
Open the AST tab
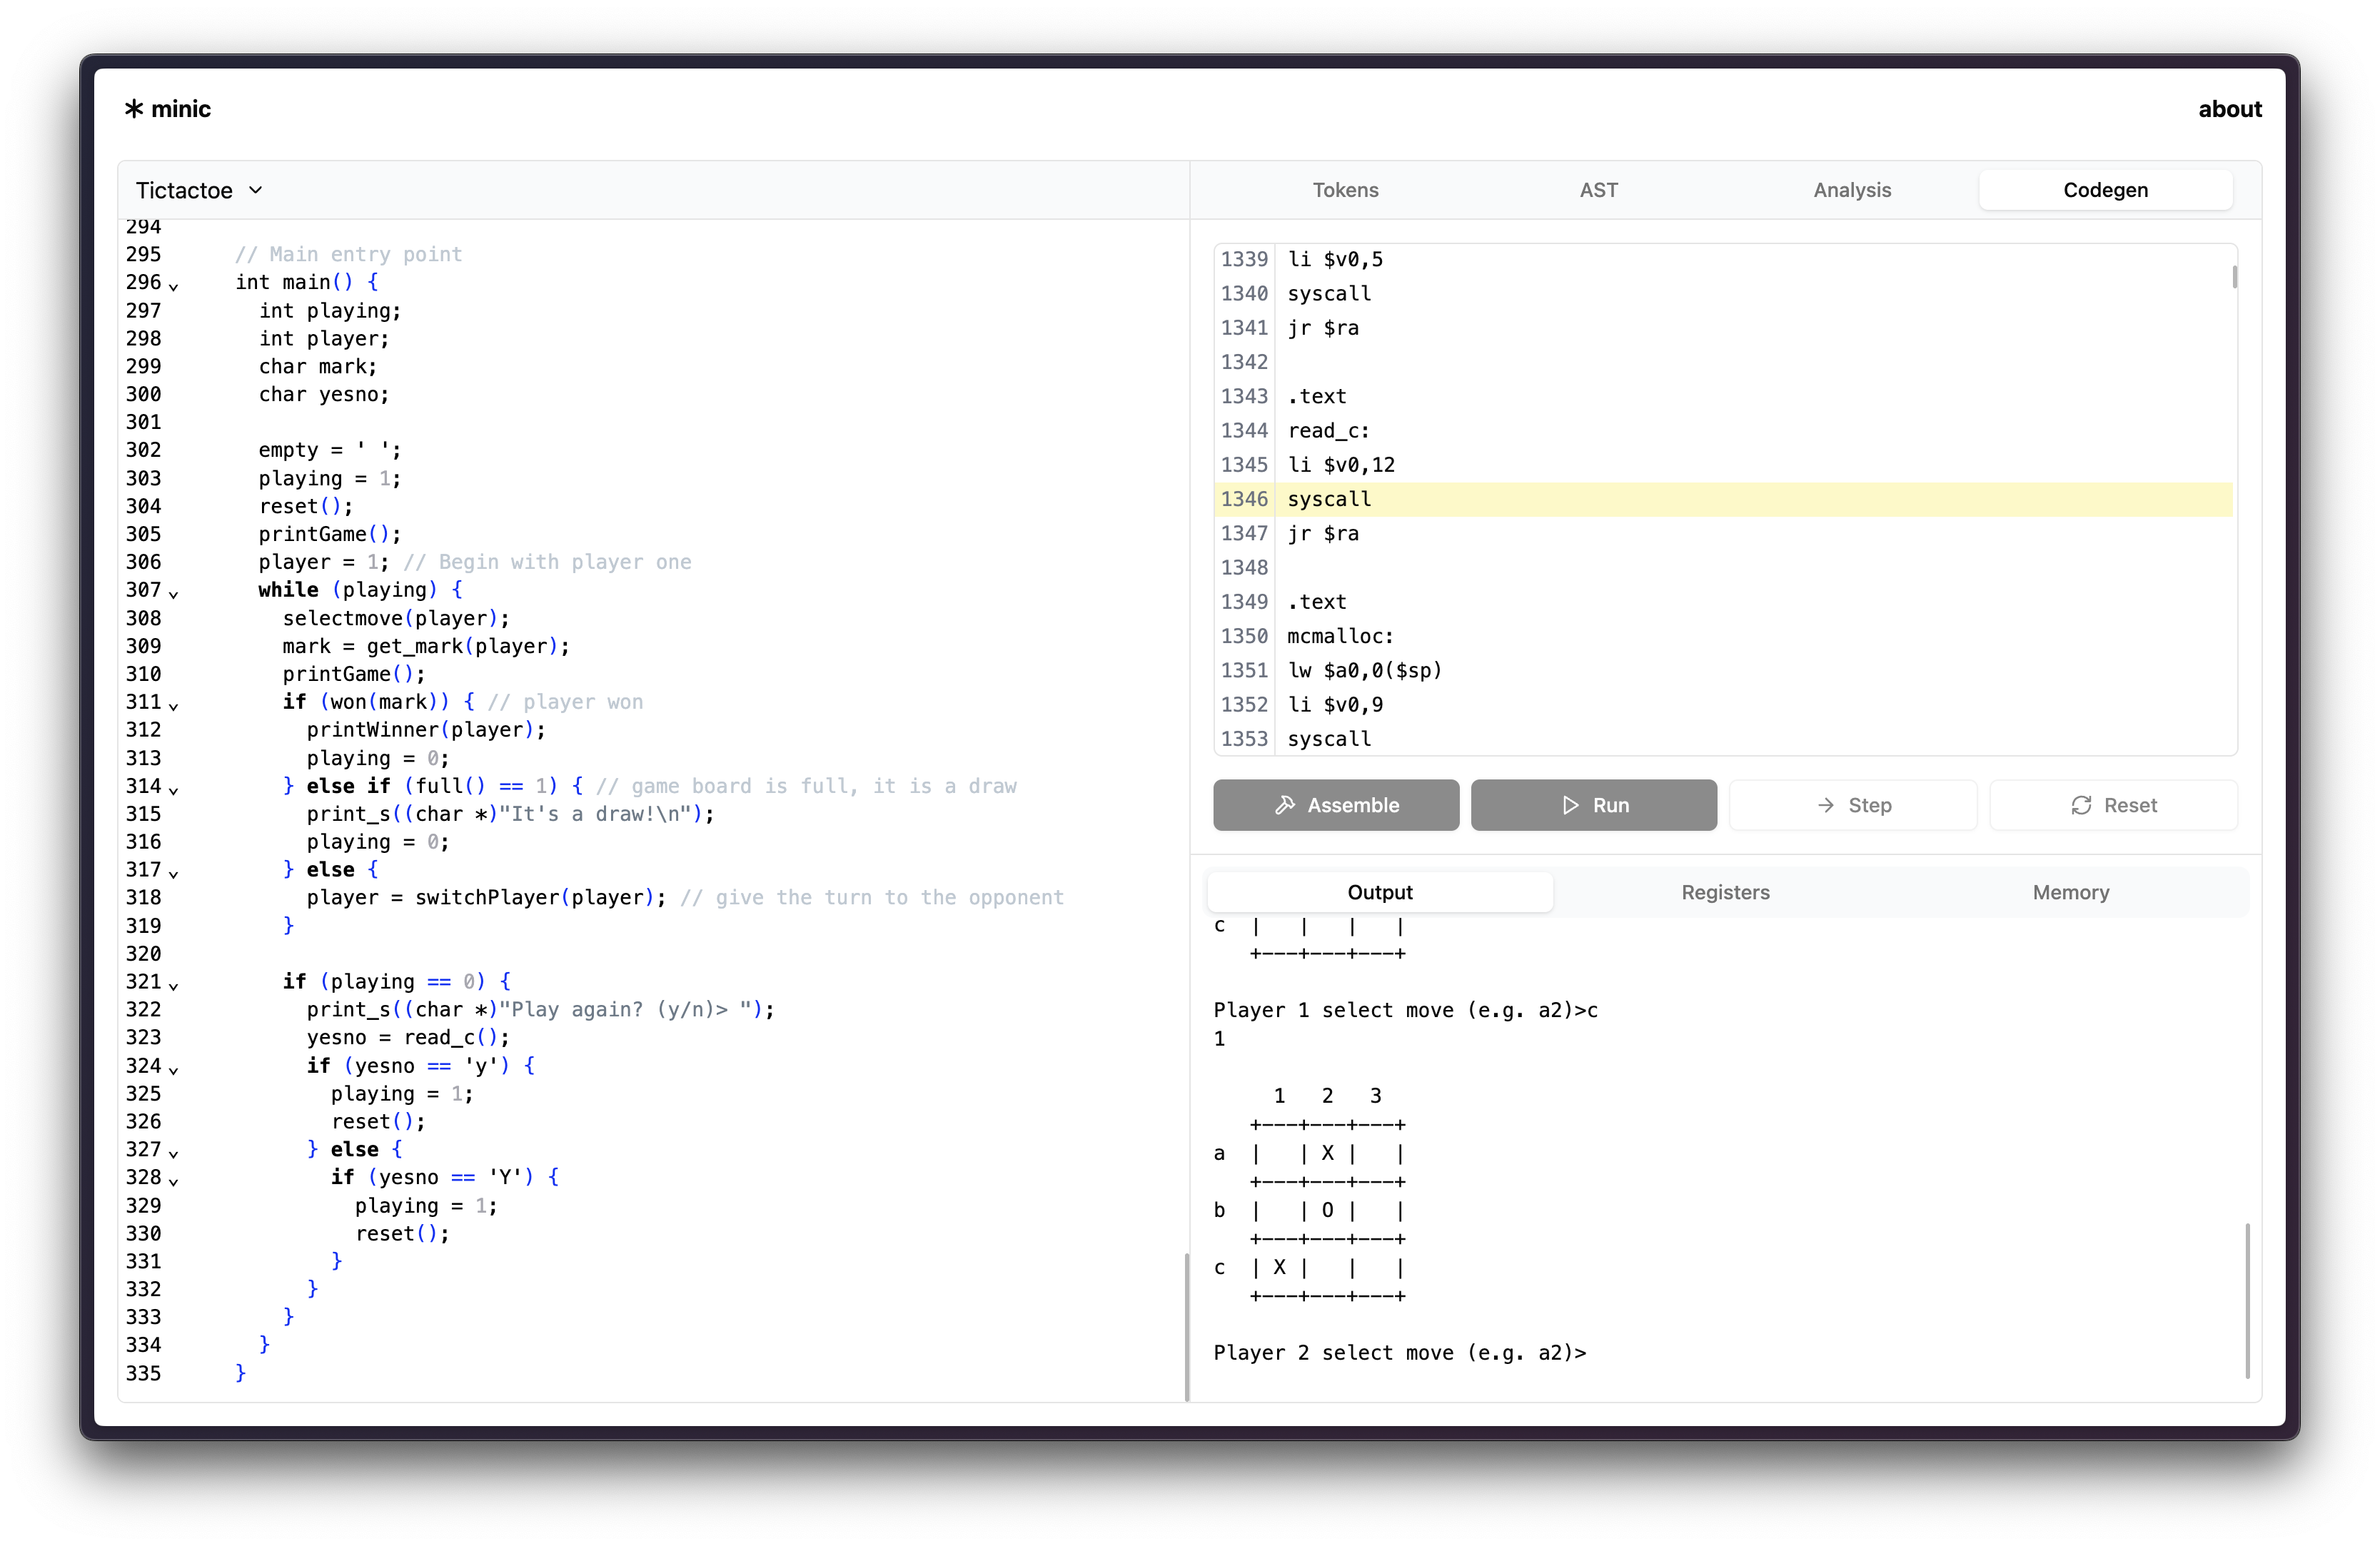pos(1598,190)
